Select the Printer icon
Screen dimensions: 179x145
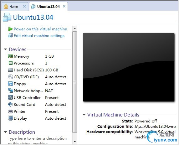tap(11, 111)
